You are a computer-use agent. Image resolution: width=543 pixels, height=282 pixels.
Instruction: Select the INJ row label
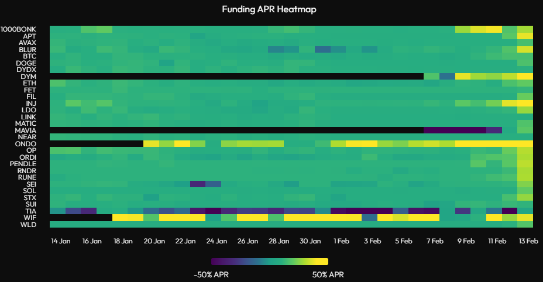31,103
